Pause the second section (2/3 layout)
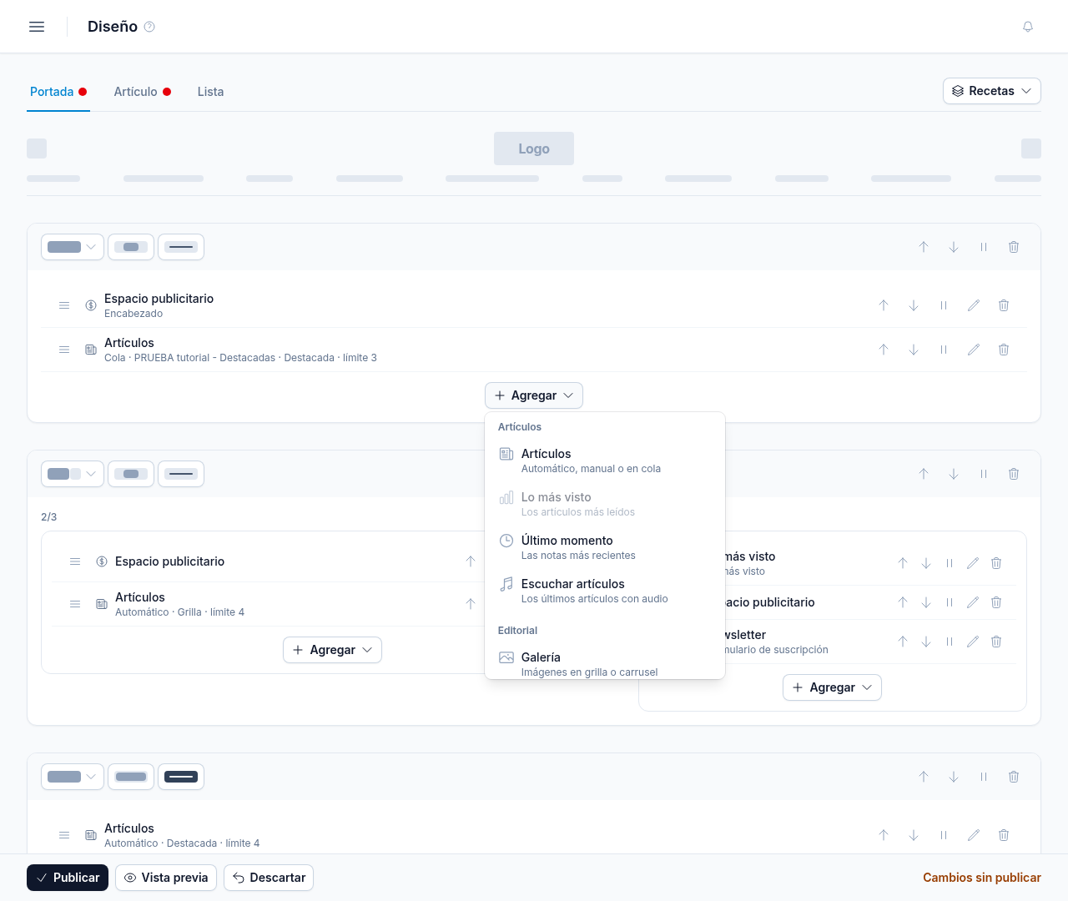 (984, 474)
